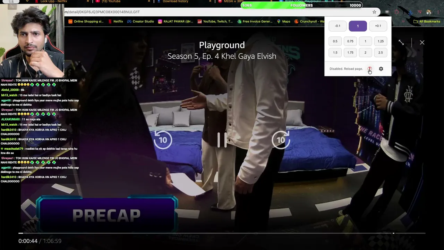444x250 pixels.
Task: Set playback speed to 0.75
Action: click(350, 41)
